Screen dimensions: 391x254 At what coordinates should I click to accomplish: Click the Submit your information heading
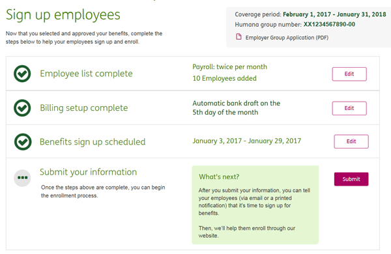(x=88, y=172)
